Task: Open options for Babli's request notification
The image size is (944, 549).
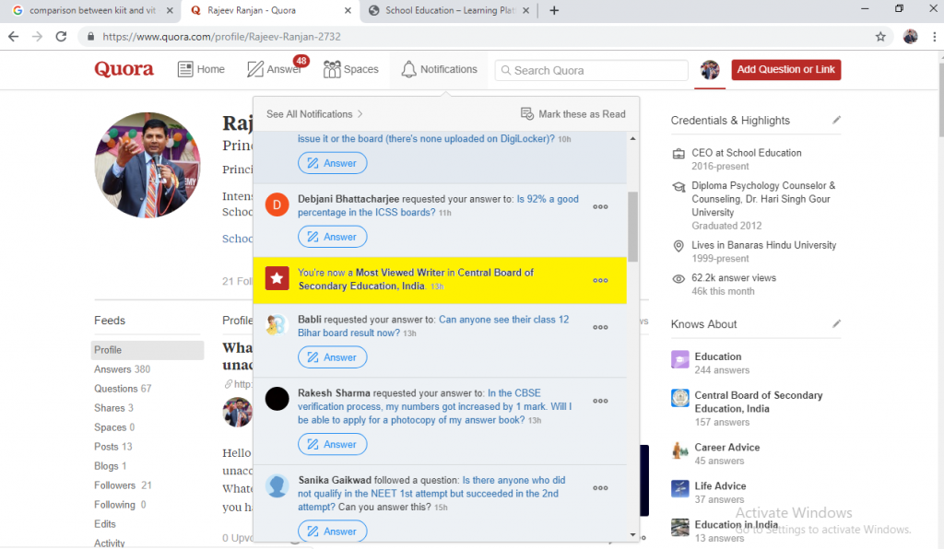Action: (x=600, y=327)
